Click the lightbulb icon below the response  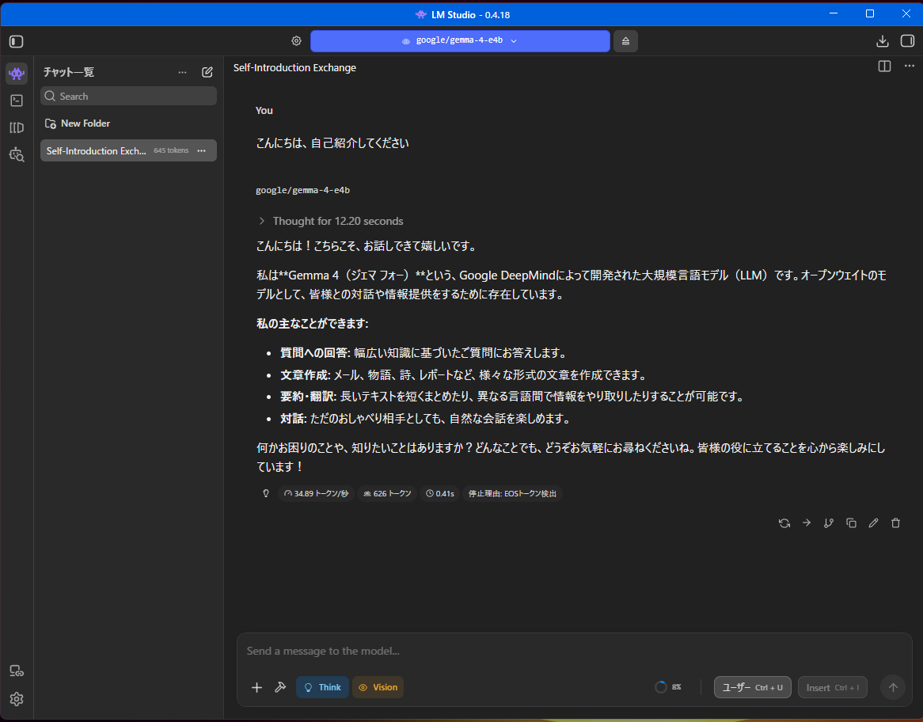coord(266,493)
